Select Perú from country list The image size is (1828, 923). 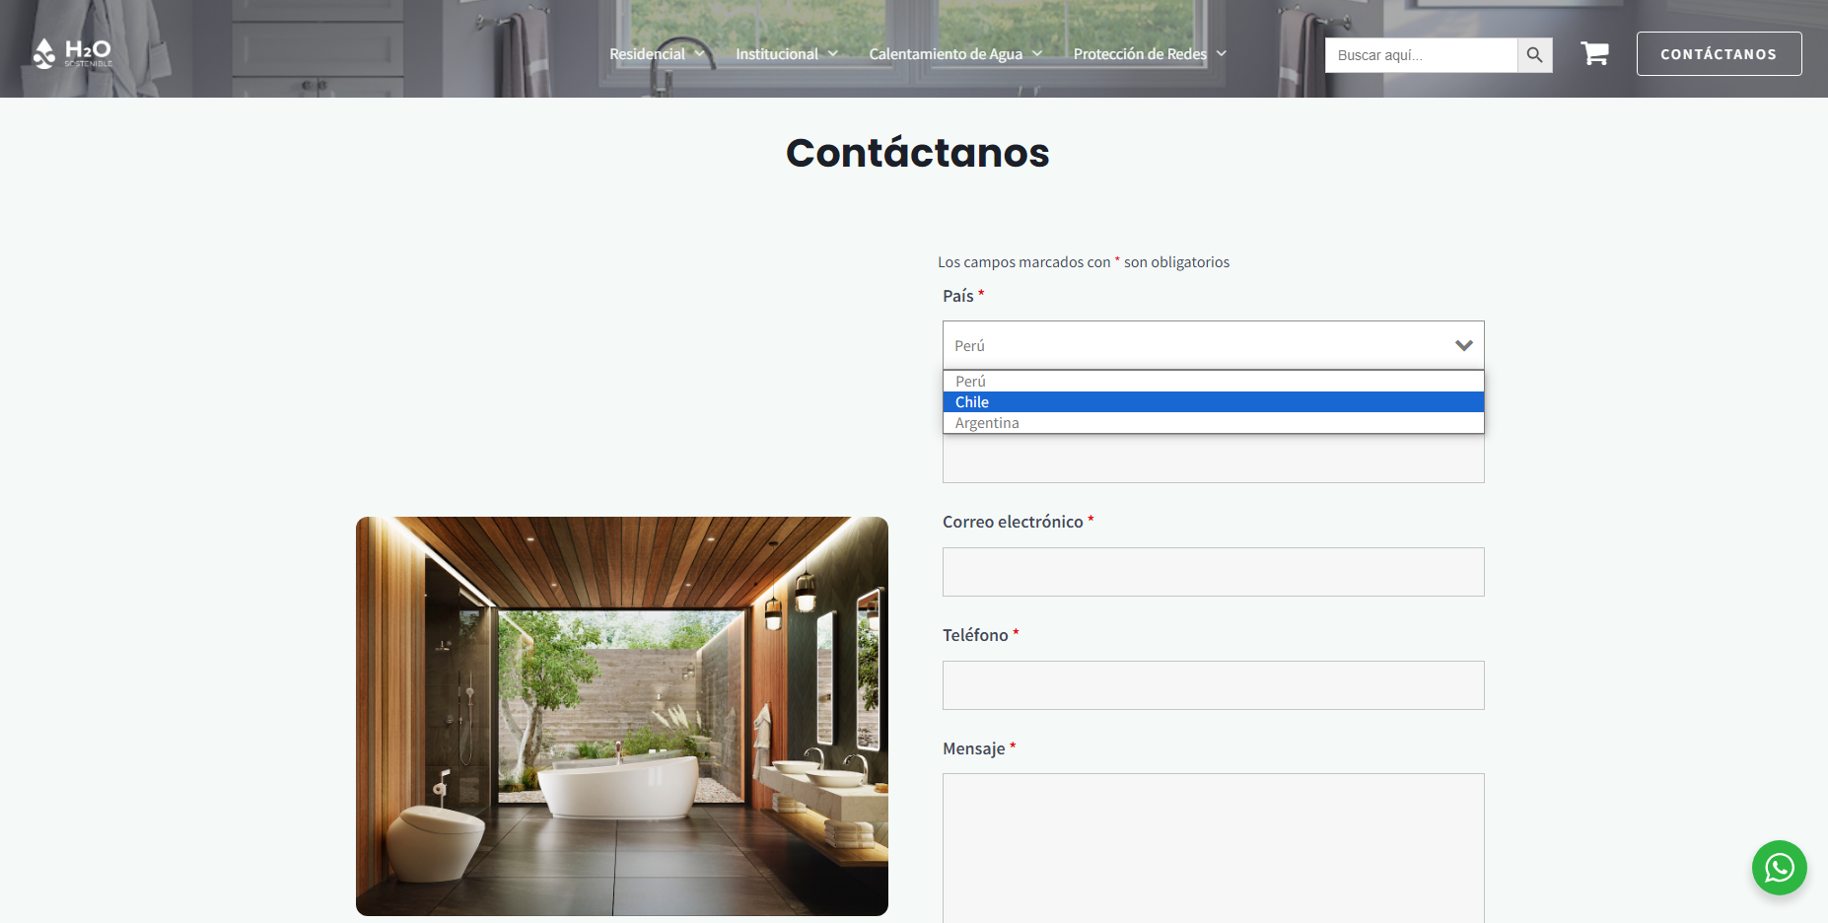click(1213, 382)
